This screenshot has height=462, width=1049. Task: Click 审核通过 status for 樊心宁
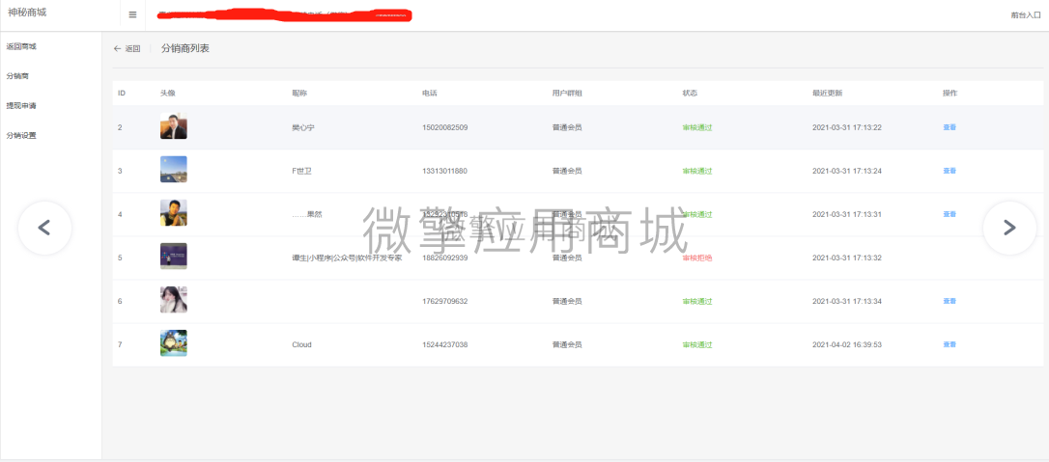pyautogui.click(x=697, y=127)
